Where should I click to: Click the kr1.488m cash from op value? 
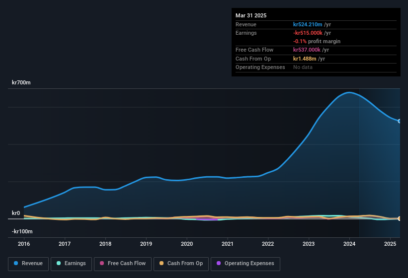pyautogui.click(x=305, y=59)
